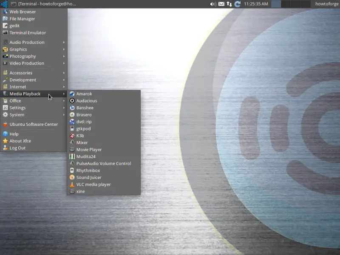Click the Rhythmbox icon
This screenshot has width=340, height=255.
(72, 170)
